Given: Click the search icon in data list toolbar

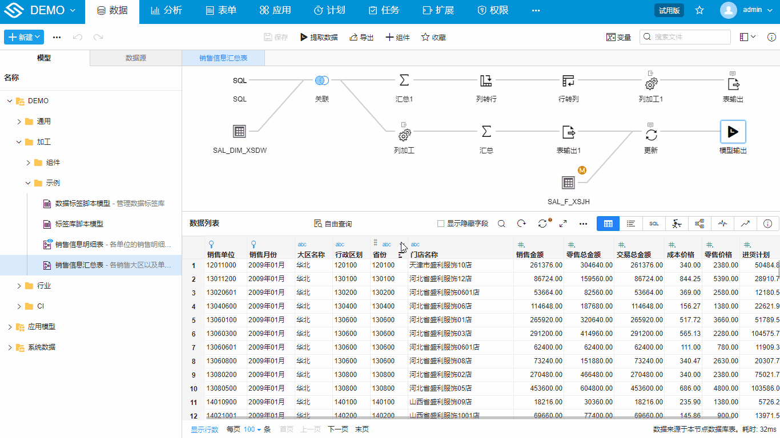Looking at the screenshot, I should tap(501, 224).
